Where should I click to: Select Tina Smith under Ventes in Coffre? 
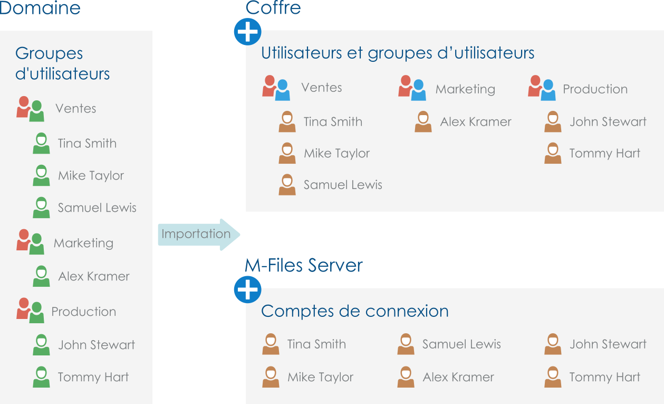tap(333, 121)
